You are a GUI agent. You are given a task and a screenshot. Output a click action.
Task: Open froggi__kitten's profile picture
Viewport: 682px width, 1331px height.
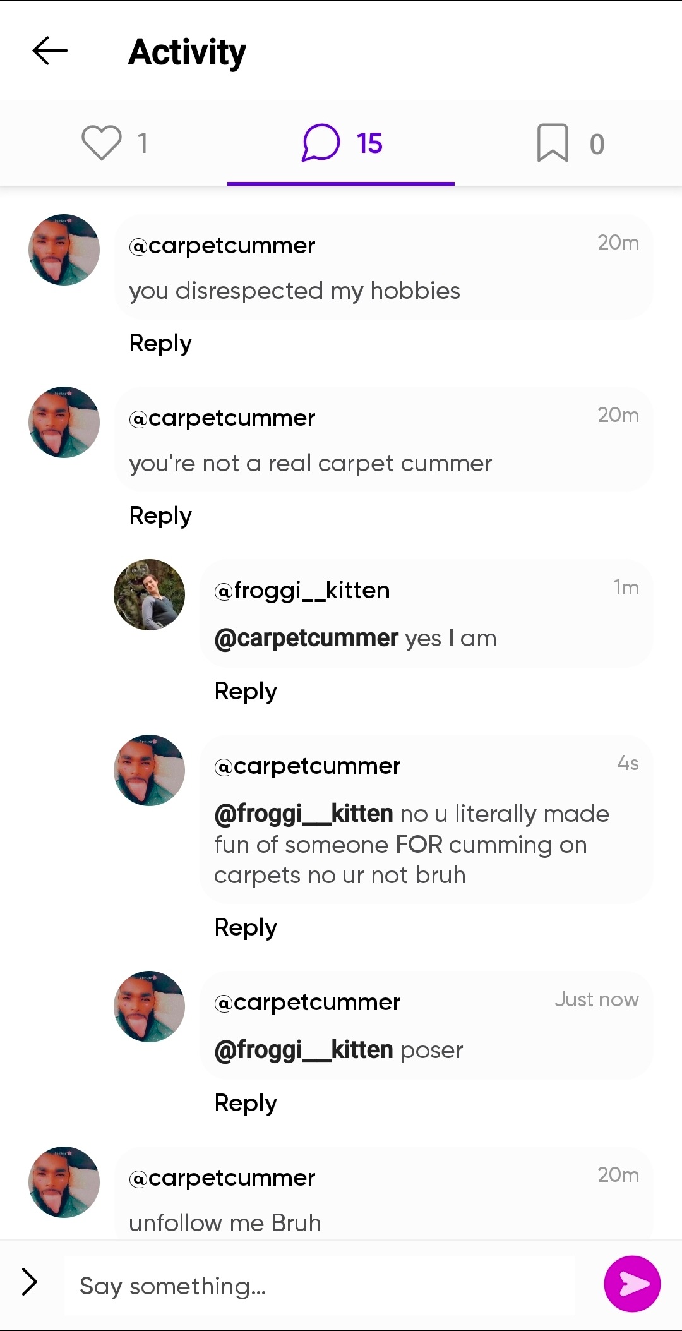coord(149,594)
